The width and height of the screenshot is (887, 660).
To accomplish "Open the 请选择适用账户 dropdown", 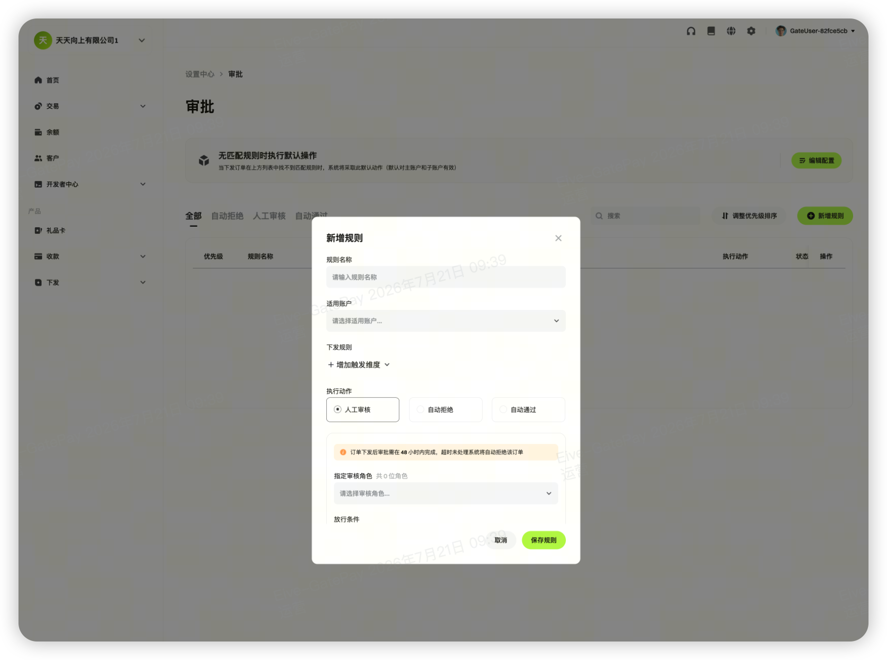I will [446, 321].
